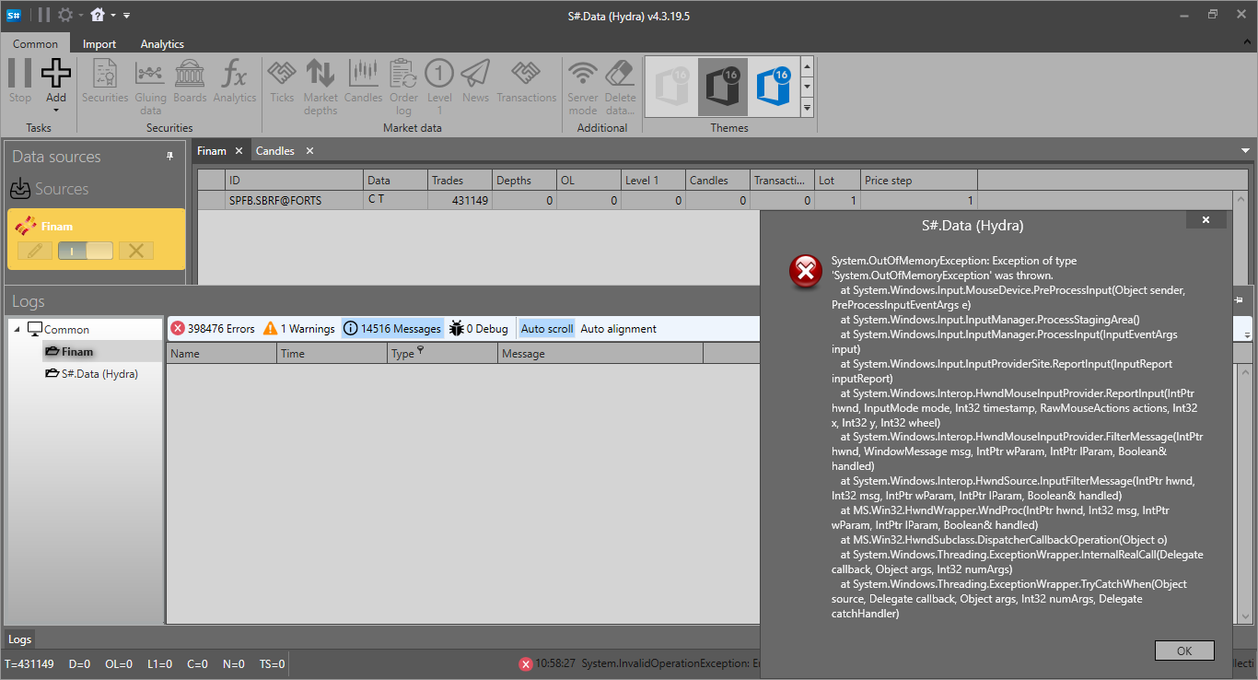
Task: Toggle the 398476 Errors filter
Action: [x=213, y=329]
